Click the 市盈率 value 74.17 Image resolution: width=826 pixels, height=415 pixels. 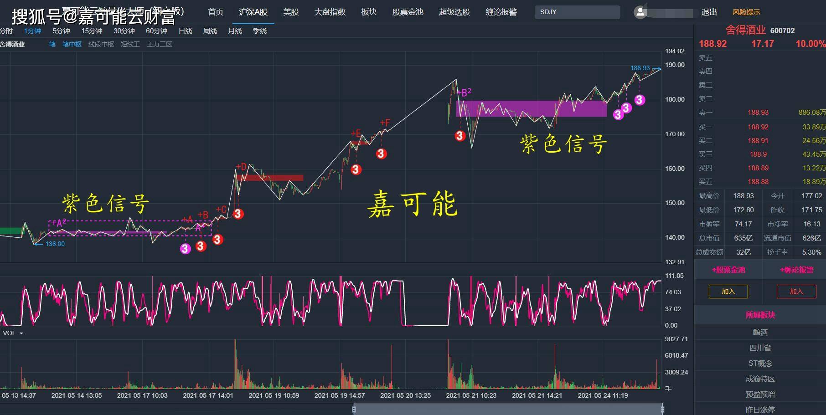tap(743, 224)
